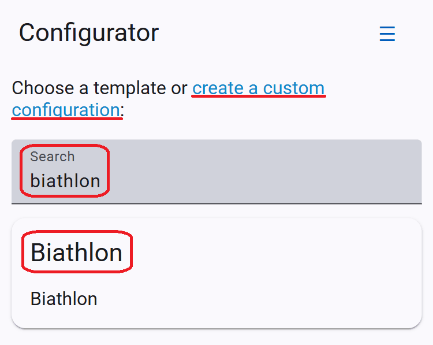Click the Biathlon card description text
The image size is (433, 345).
pyautogui.click(x=64, y=299)
